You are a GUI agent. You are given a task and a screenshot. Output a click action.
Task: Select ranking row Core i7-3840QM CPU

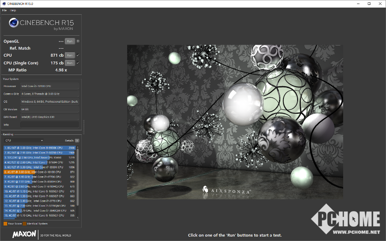point(40,211)
